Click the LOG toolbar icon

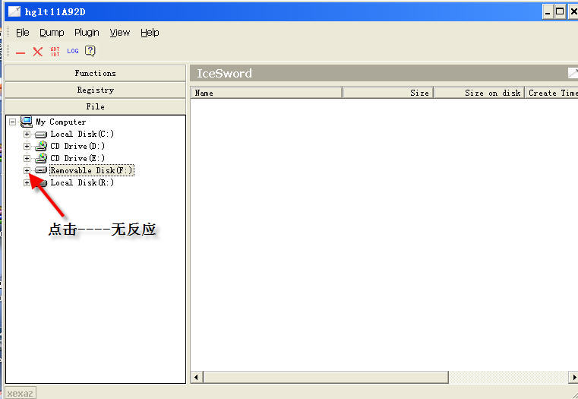point(73,51)
